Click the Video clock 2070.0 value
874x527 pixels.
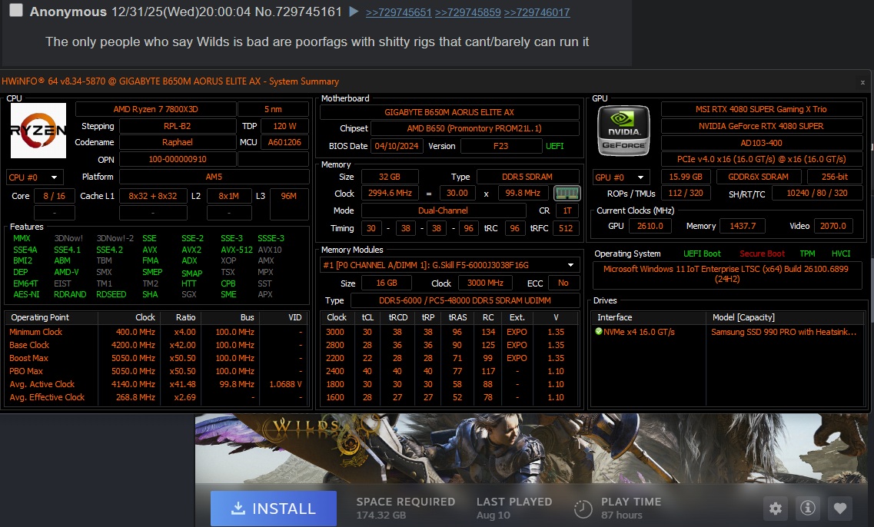point(832,226)
